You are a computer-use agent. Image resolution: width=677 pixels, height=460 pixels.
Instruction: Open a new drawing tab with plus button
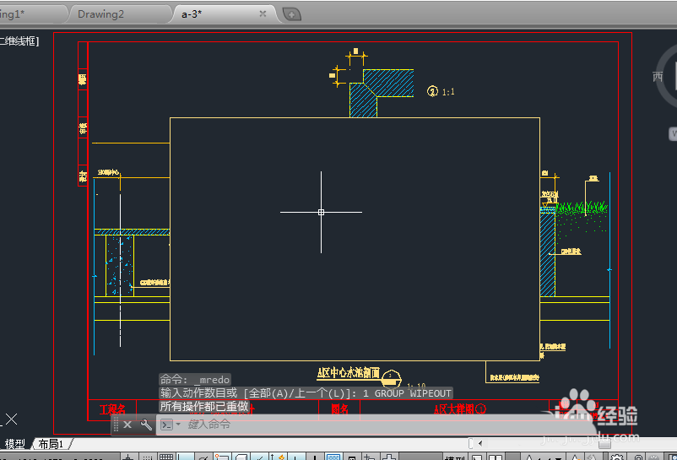[x=292, y=14]
